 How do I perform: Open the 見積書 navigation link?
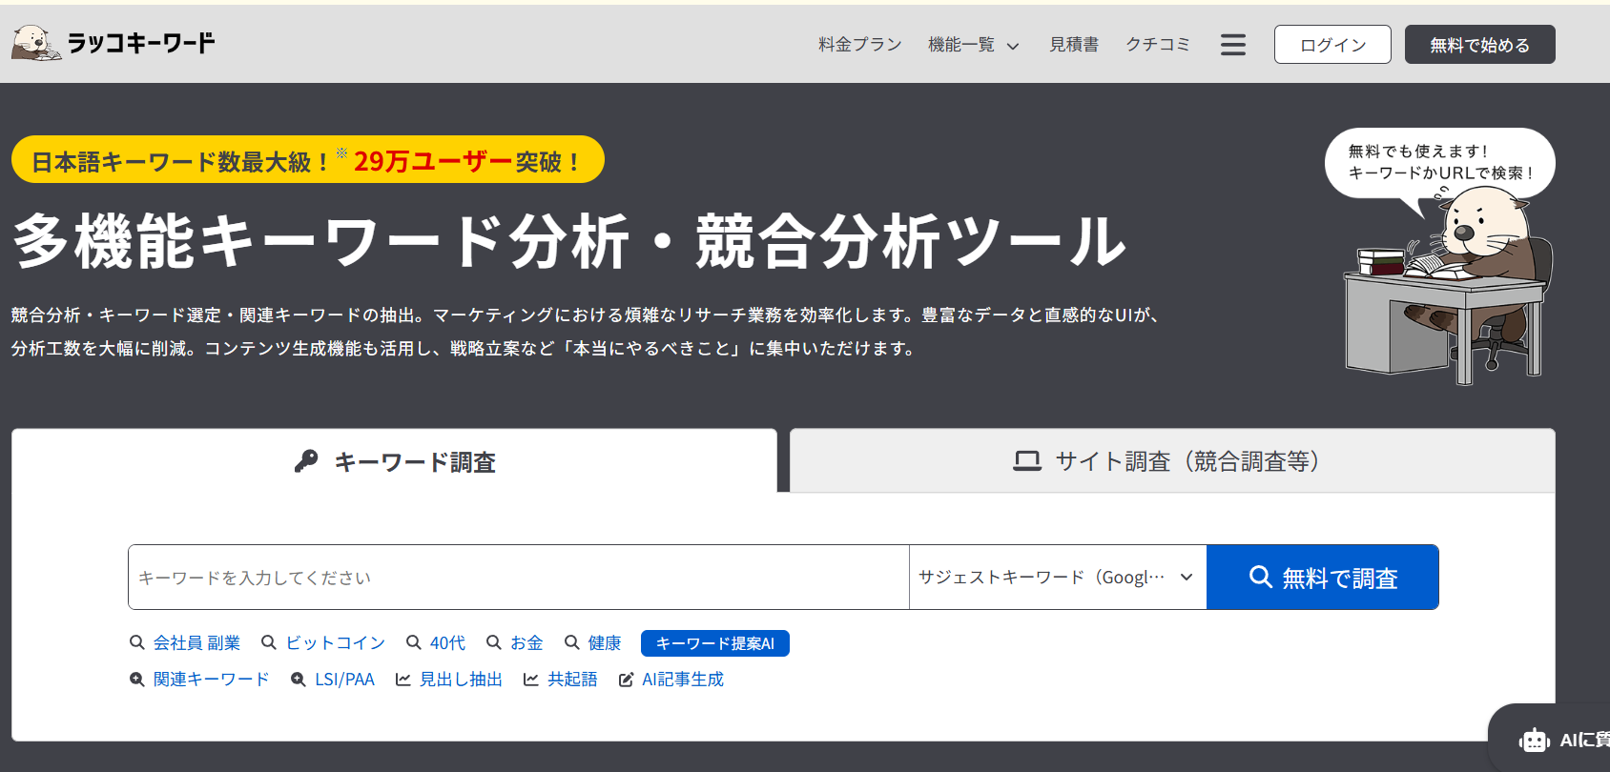(1073, 45)
